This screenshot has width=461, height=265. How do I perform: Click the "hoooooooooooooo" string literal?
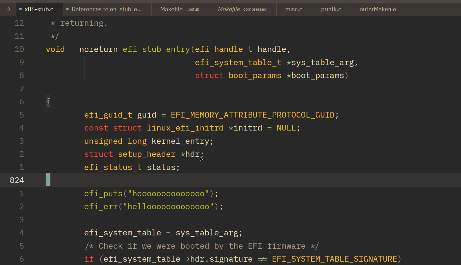pyautogui.click(x=168, y=194)
